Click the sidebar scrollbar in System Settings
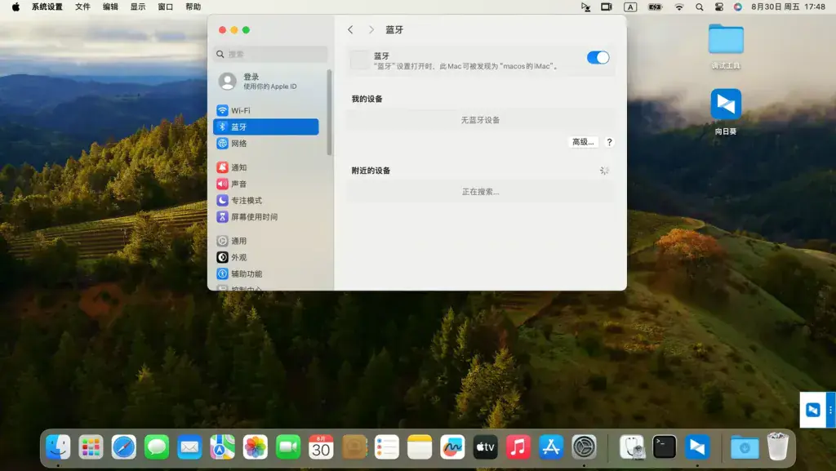 click(330, 112)
